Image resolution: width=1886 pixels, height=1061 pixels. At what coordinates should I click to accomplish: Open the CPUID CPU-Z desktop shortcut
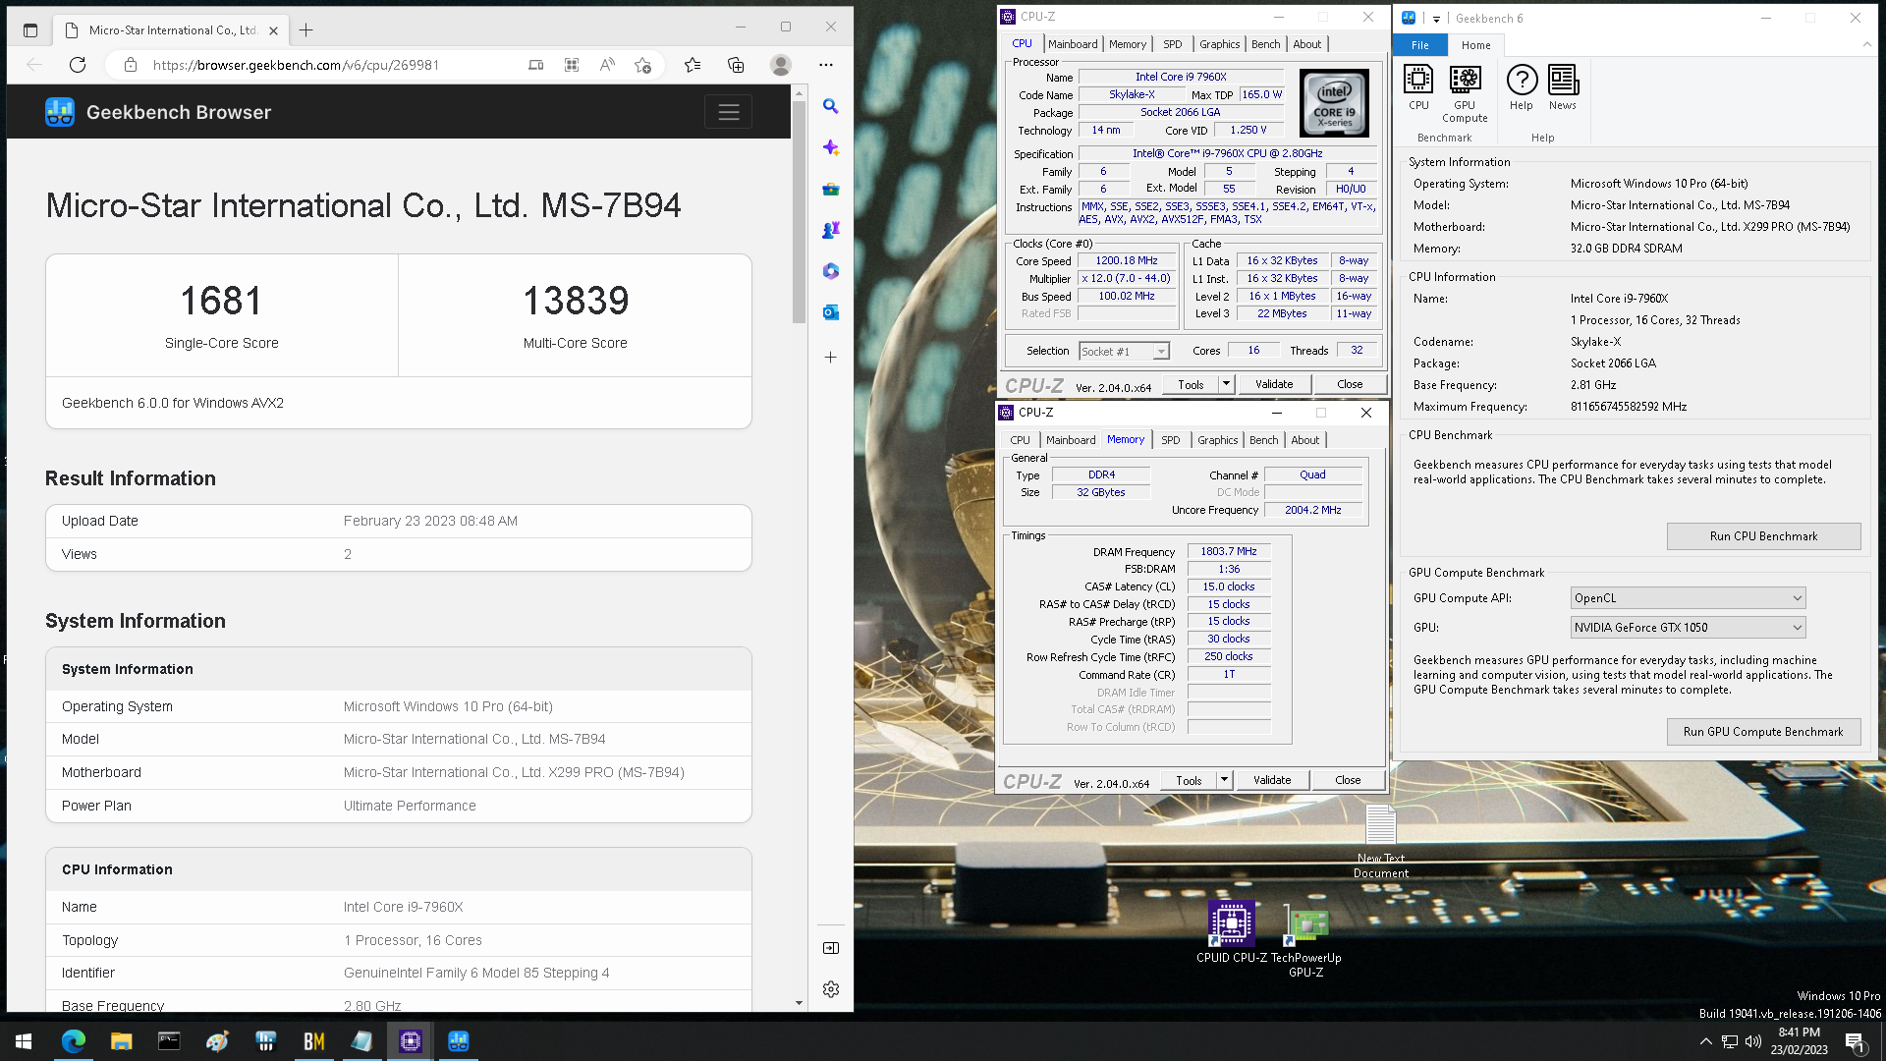point(1231,931)
